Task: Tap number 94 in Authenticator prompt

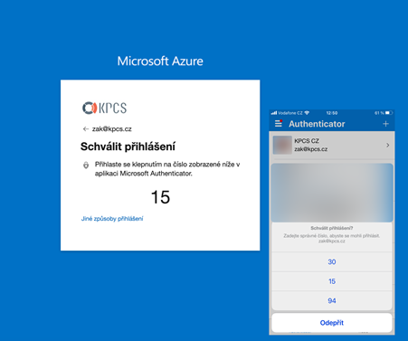Action: click(x=332, y=300)
